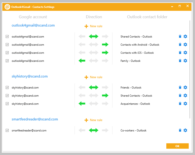The image size is (195, 155).
Task: Open gear settings for Friends - Outlook
Action: click(x=185, y=87)
